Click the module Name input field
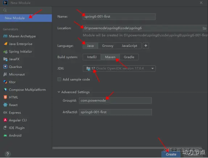208x158 pixels. tap(119, 17)
